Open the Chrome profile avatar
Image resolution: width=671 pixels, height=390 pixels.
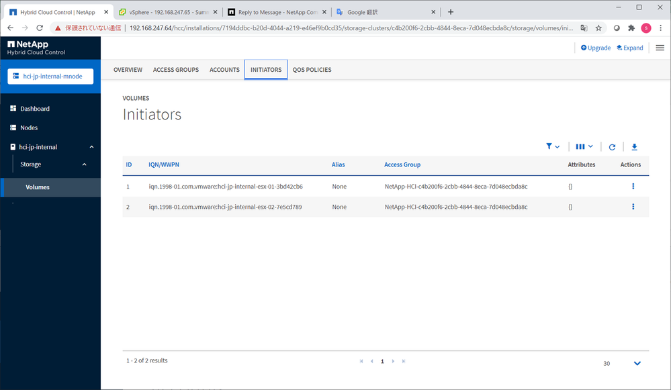645,28
